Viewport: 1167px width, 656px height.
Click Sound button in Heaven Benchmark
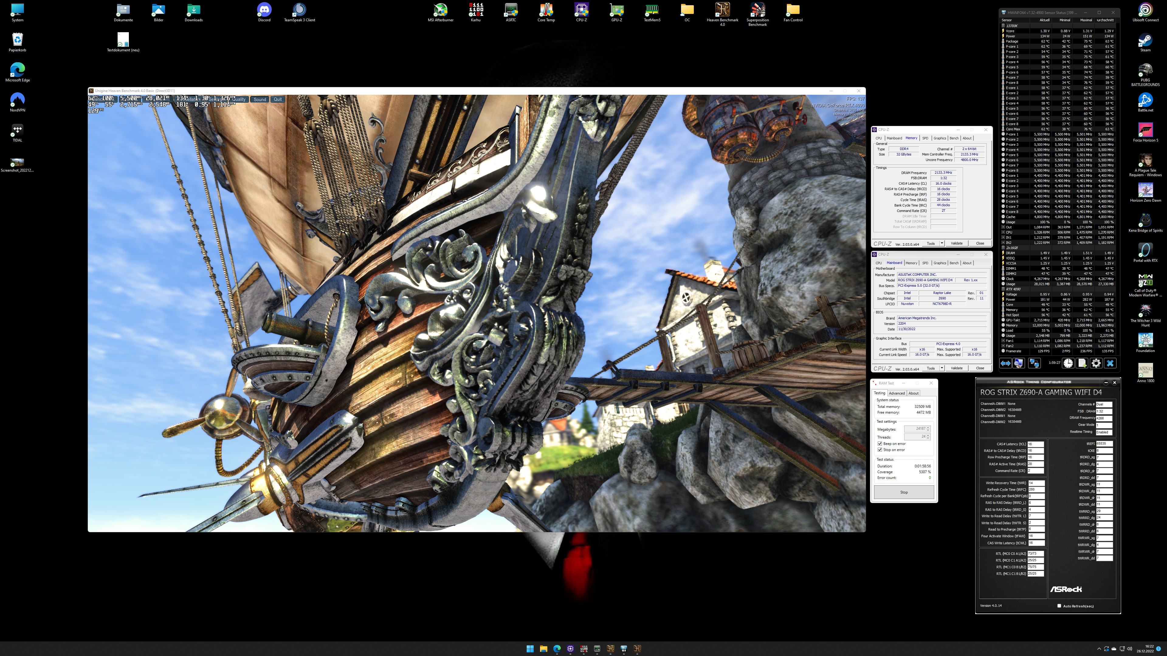260,100
